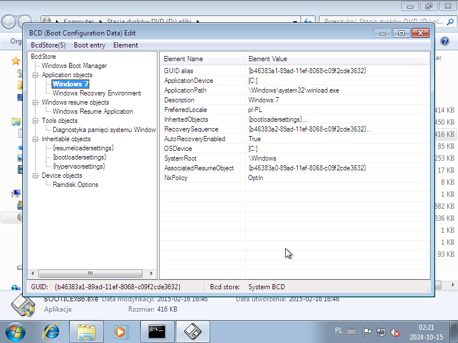Open Help with the question mark icon

(445, 41)
